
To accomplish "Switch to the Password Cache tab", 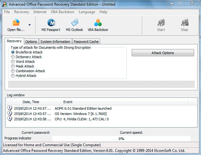I will click(86, 42).
